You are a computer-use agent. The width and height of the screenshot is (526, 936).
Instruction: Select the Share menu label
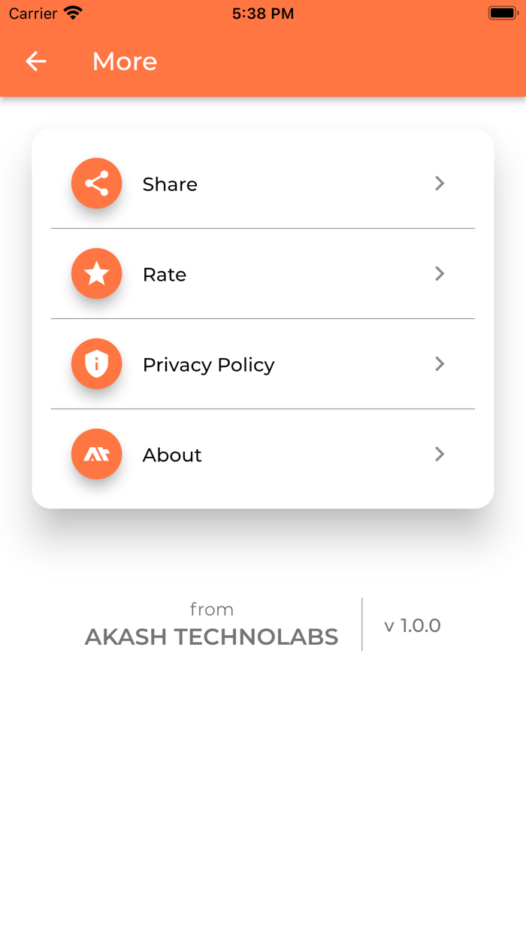[170, 184]
